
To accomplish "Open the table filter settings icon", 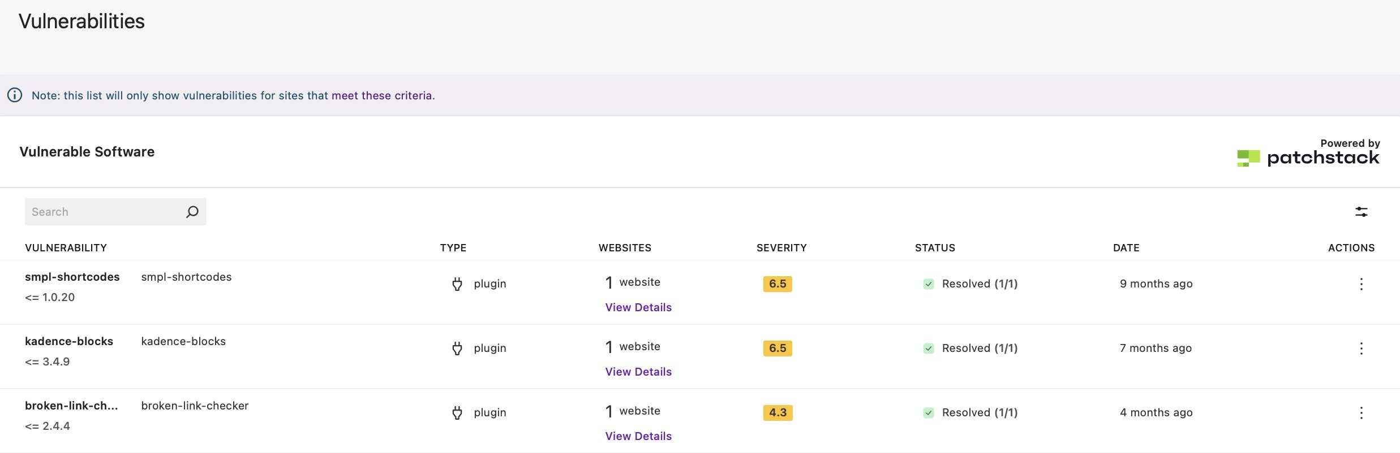I will tap(1361, 212).
